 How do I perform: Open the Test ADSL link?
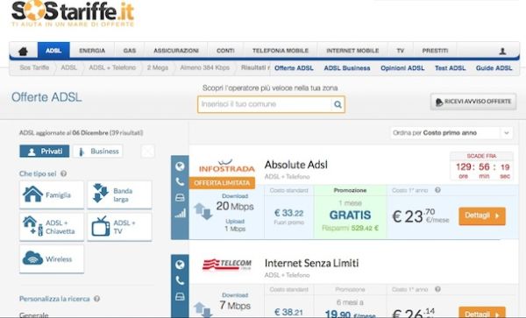[x=451, y=68]
